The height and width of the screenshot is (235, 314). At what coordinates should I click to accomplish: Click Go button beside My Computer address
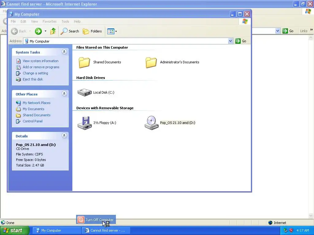click(241, 41)
